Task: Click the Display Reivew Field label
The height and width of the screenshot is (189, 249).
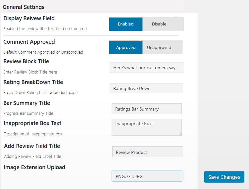Action: 29,19
